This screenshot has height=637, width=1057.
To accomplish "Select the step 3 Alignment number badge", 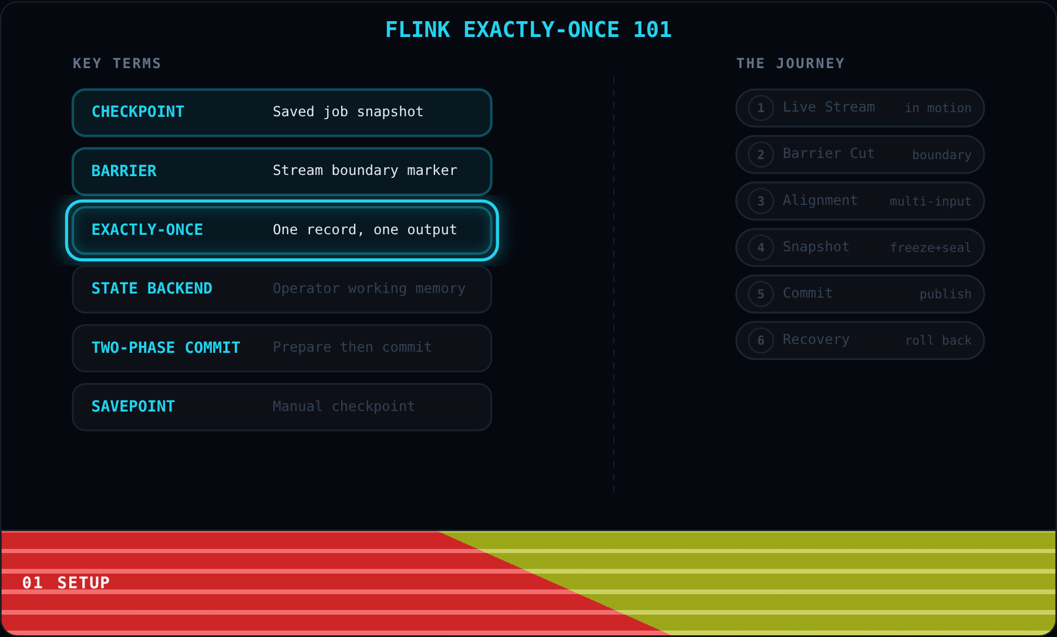I will [760, 201].
